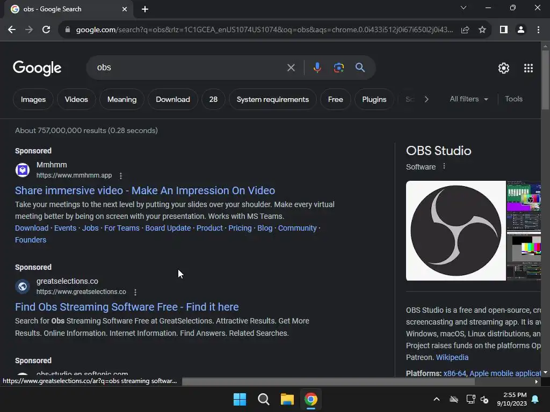
Task: Open Chrome side panel
Action: (x=504, y=30)
